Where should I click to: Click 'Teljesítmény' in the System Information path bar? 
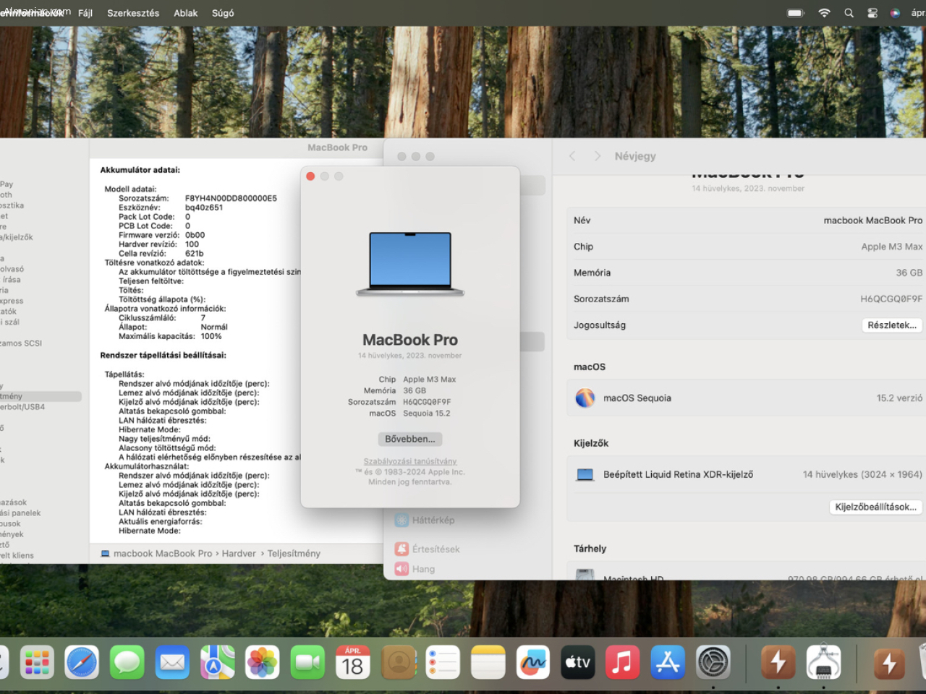(x=294, y=554)
